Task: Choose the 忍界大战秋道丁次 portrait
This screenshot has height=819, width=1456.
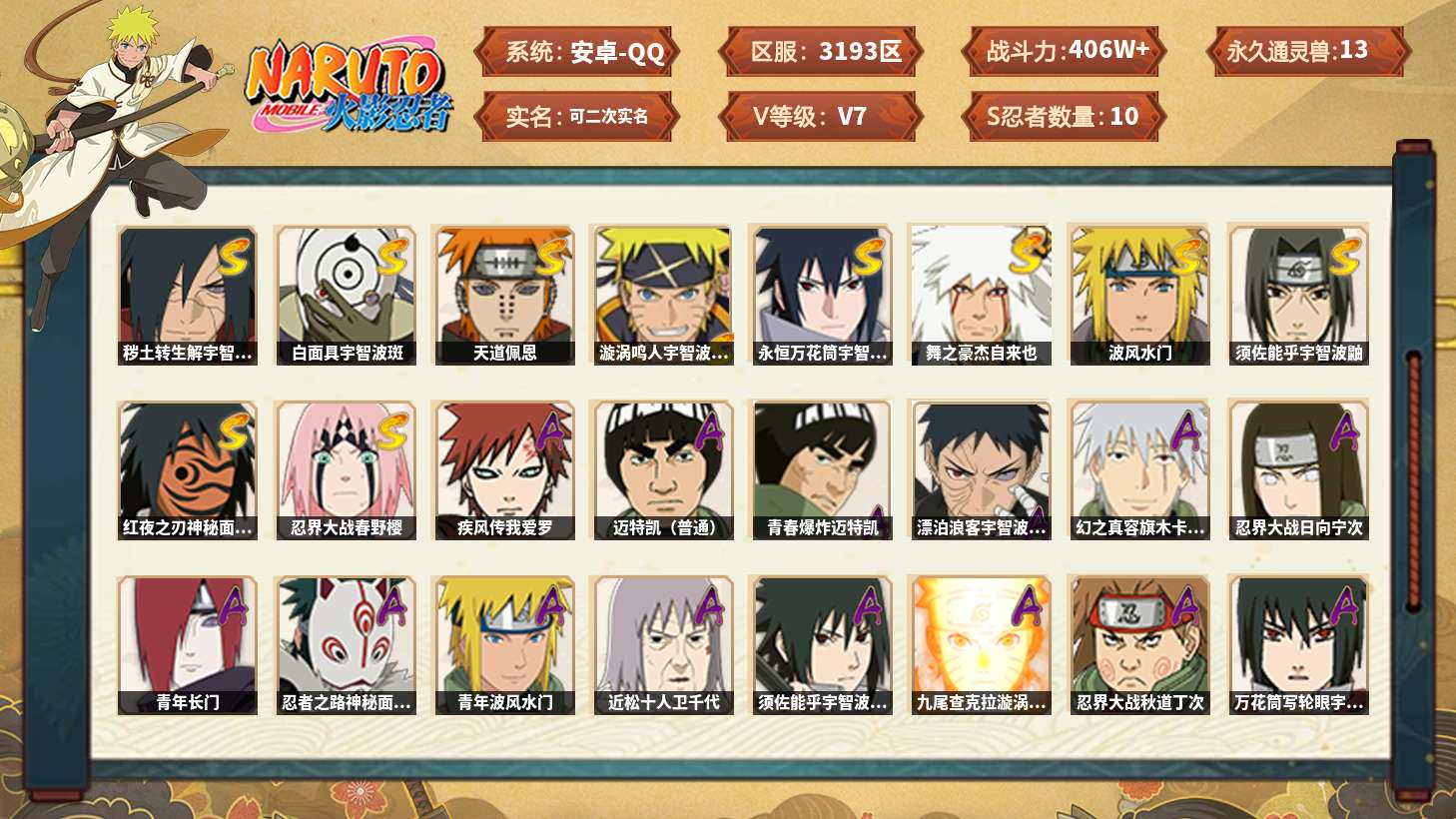Action: [1139, 645]
